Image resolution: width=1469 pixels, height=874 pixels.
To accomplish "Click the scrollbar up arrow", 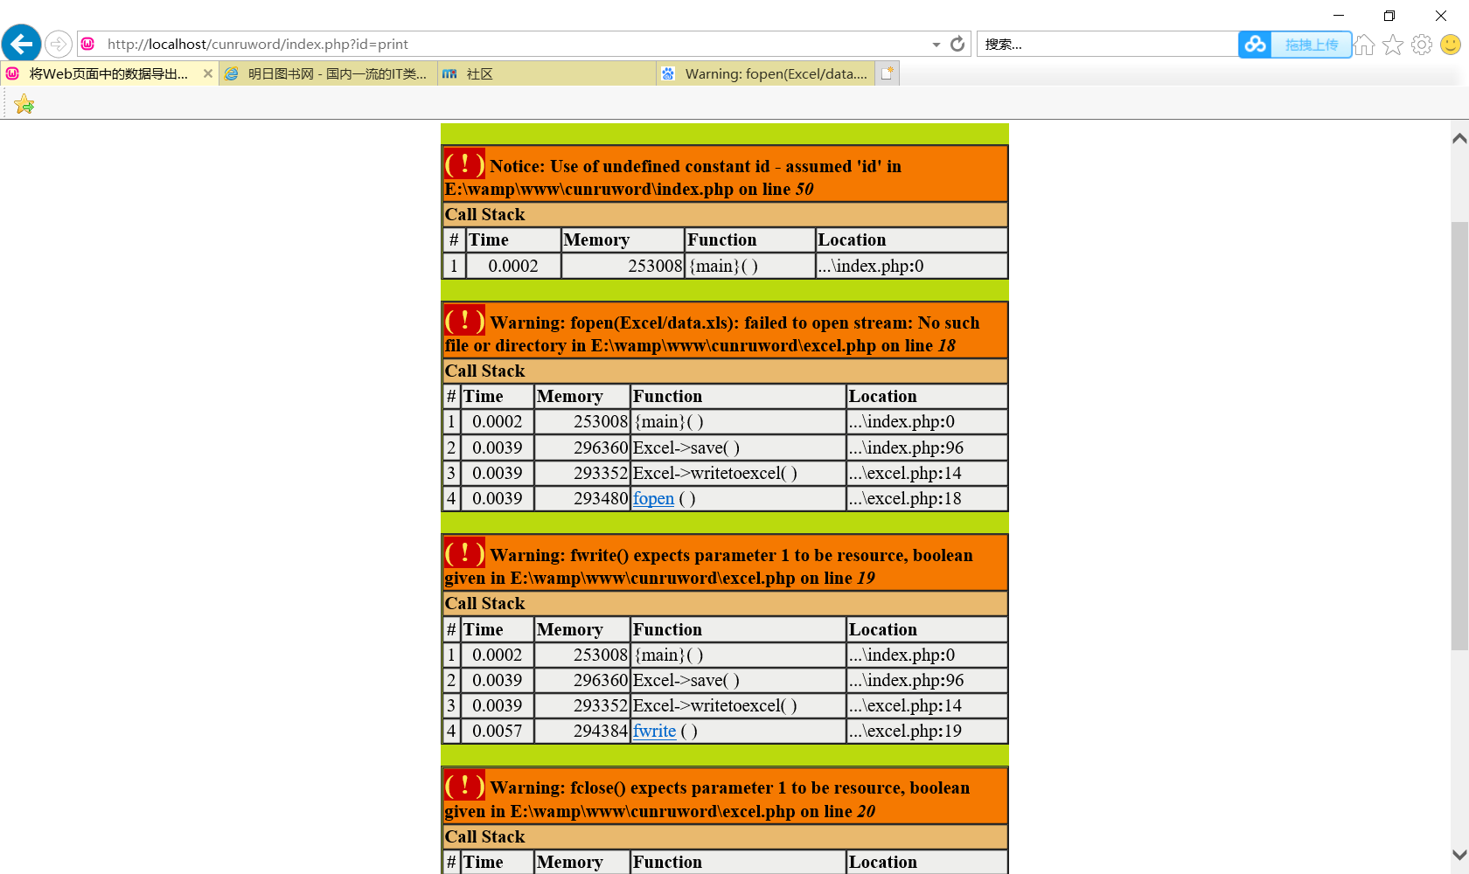I will coord(1459,138).
